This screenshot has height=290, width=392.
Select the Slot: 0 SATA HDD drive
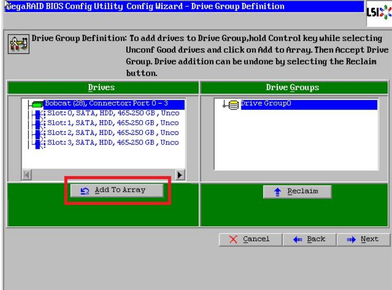(113, 113)
